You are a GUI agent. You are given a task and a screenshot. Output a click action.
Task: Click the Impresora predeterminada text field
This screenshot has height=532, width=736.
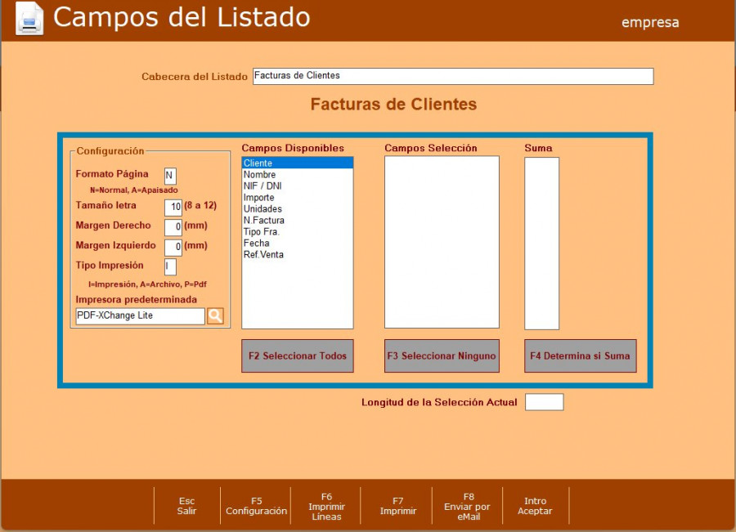pos(140,316)
